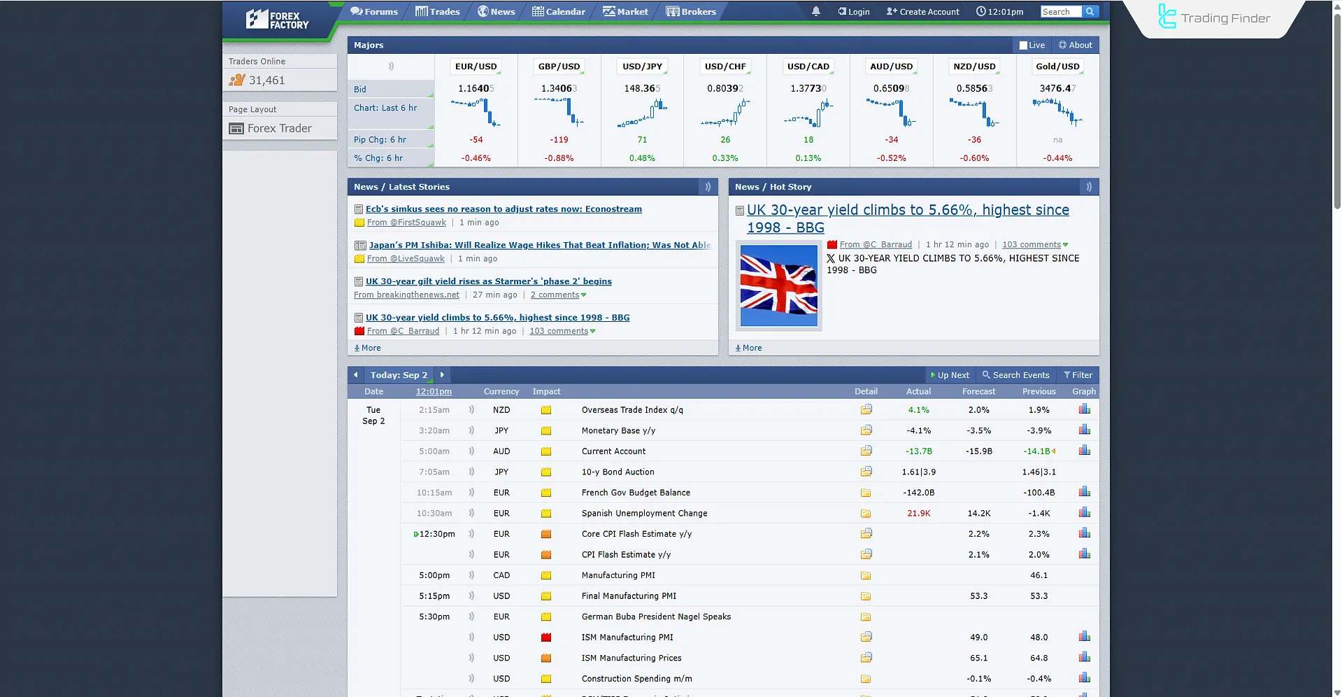1342x697 pixels.
Task: Click Up Next button in calendar
Action: tap(949, 375)
